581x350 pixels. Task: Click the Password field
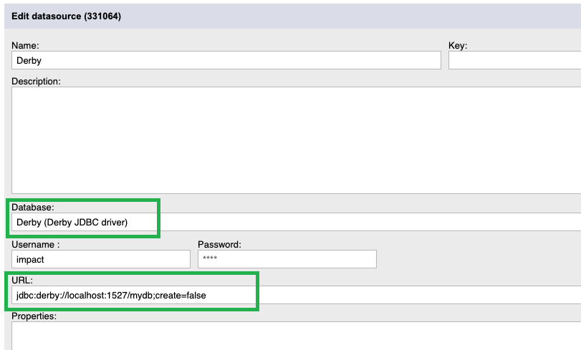pos(287,259)
